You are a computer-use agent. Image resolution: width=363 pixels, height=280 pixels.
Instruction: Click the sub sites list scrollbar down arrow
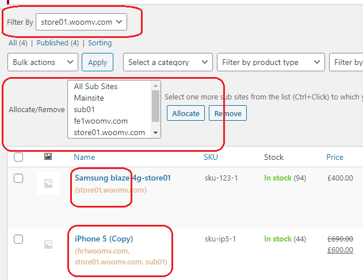point(155,132)
